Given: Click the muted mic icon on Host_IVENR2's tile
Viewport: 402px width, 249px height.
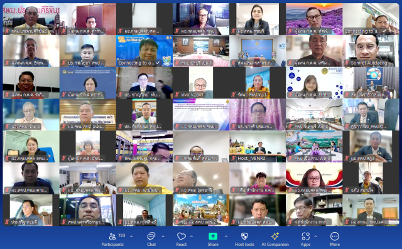Looking at the screenshot, I should [x=234, y=159].
